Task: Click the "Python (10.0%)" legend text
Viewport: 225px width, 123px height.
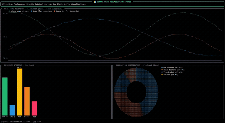Action: point(171,74)
